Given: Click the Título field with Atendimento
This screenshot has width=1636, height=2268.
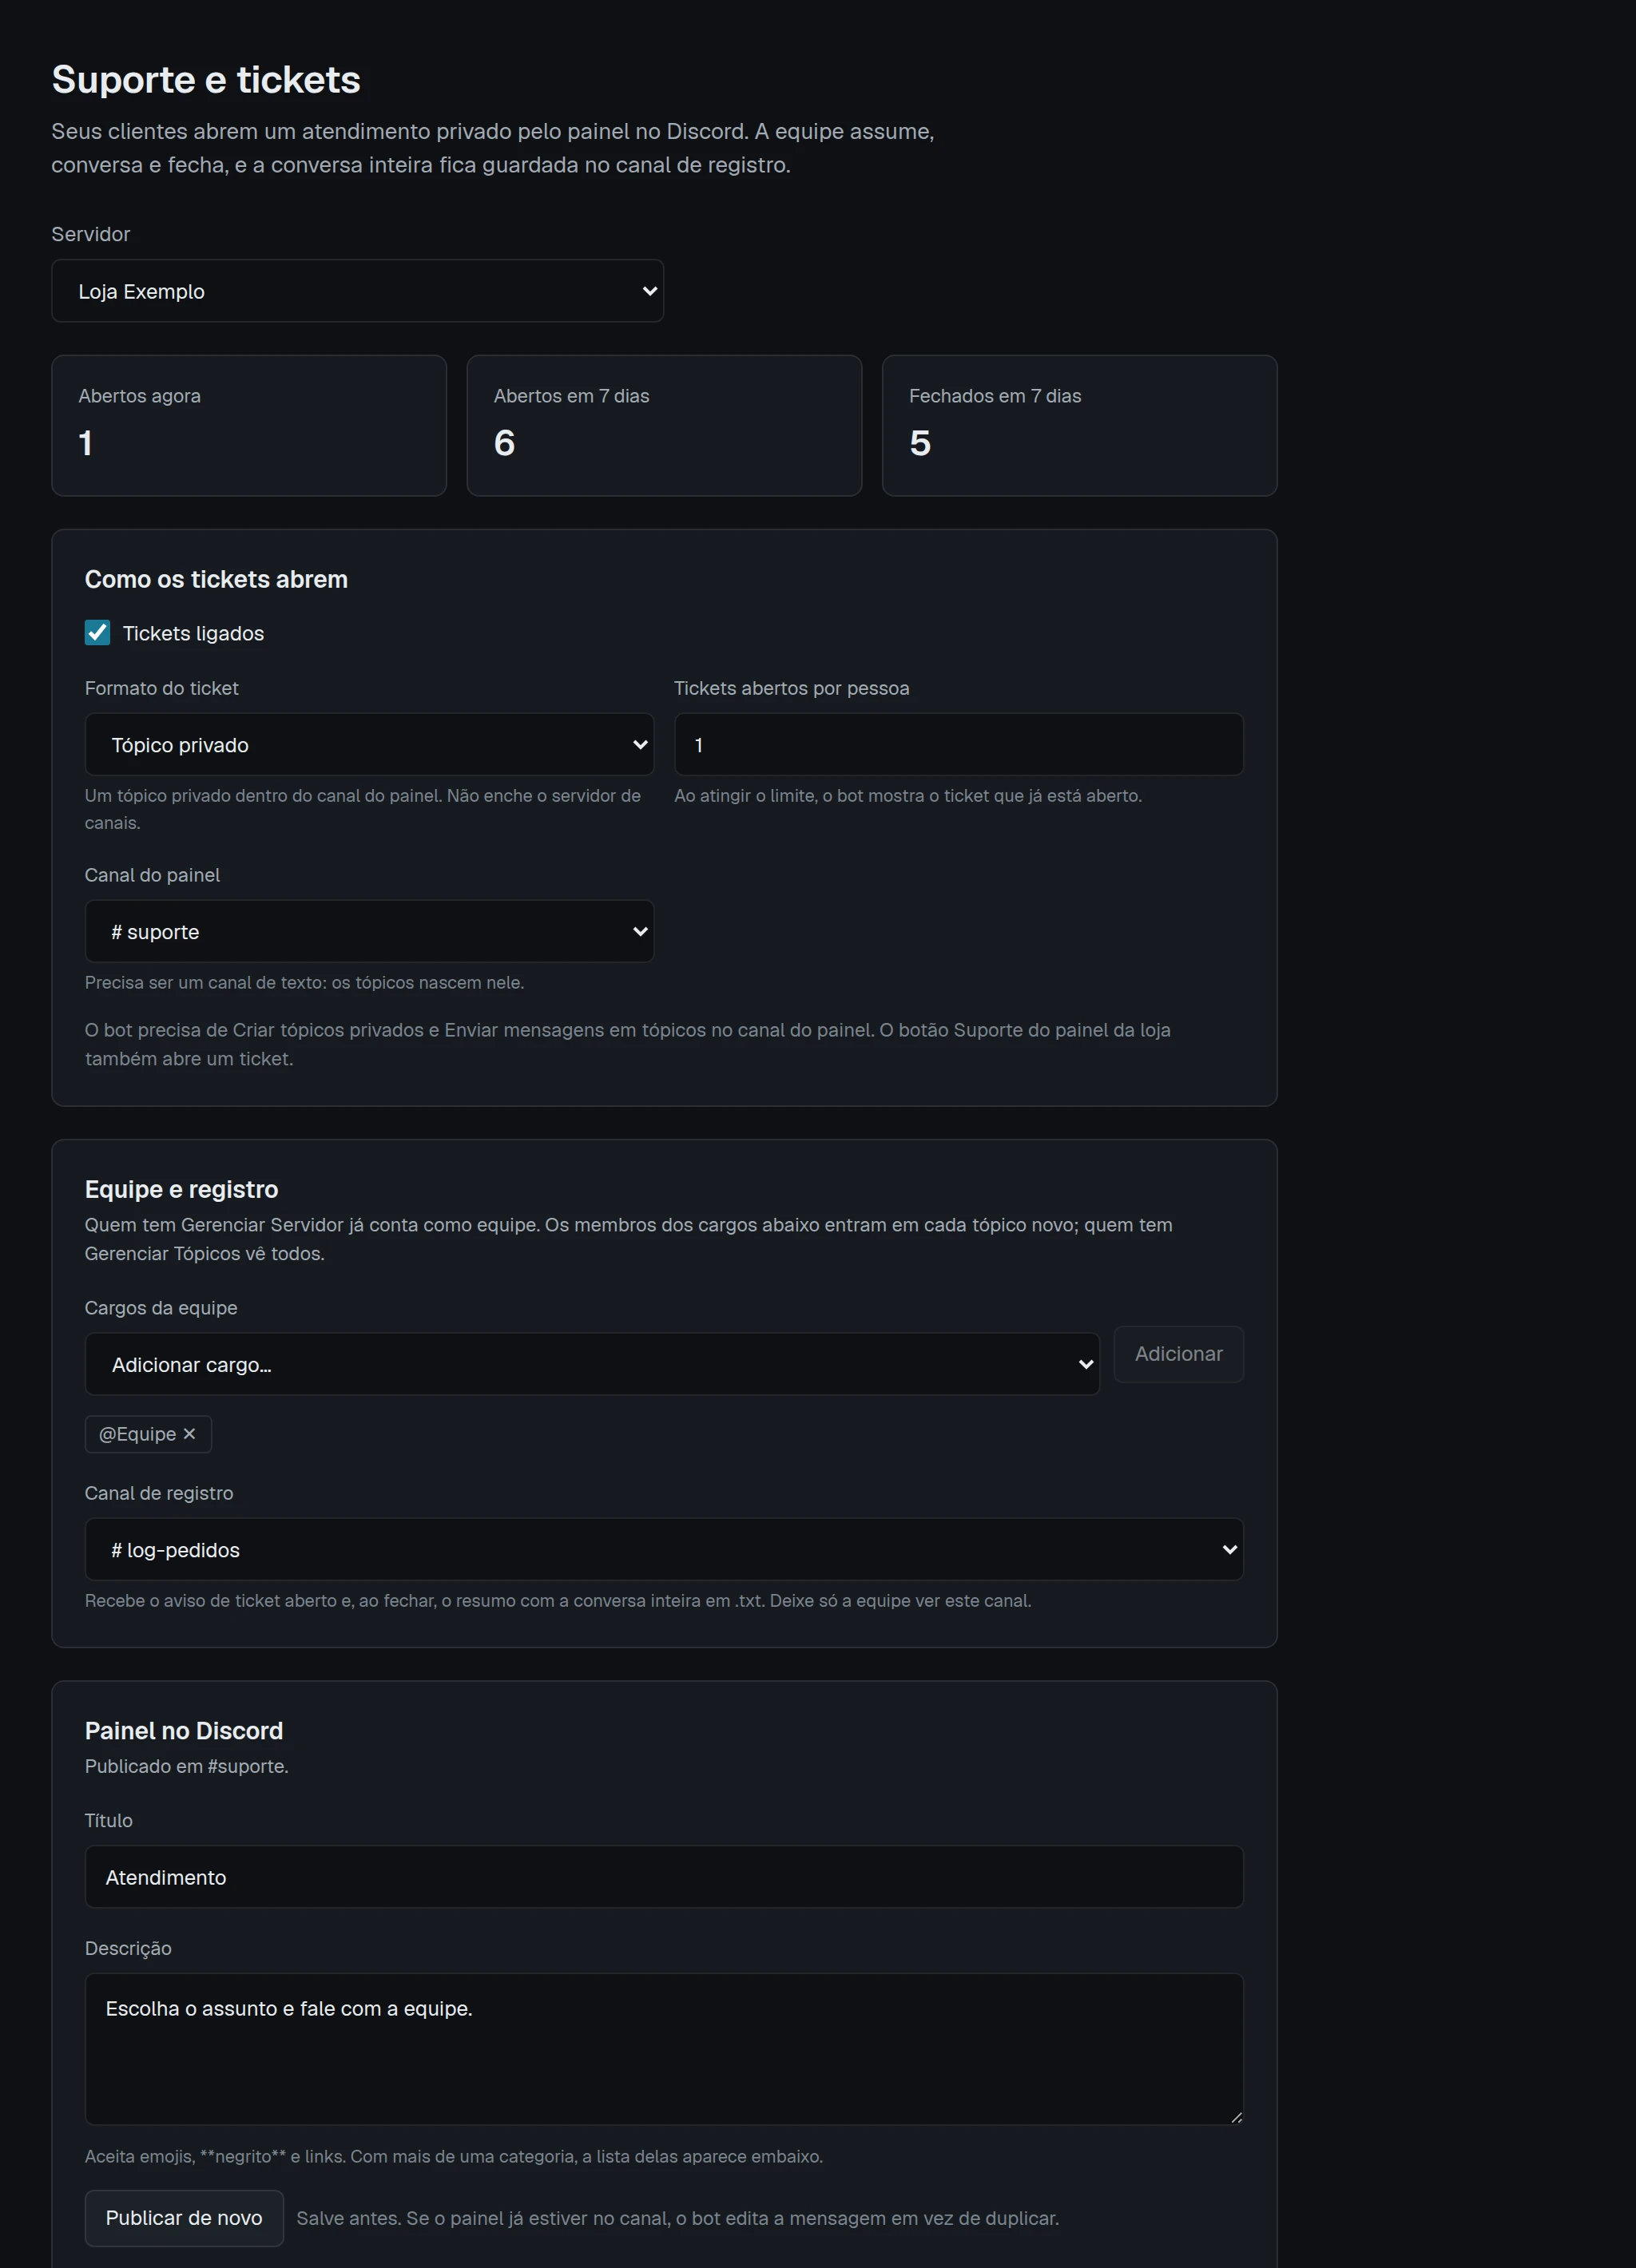Looking at the screenshot, I should coord(664,1877).
